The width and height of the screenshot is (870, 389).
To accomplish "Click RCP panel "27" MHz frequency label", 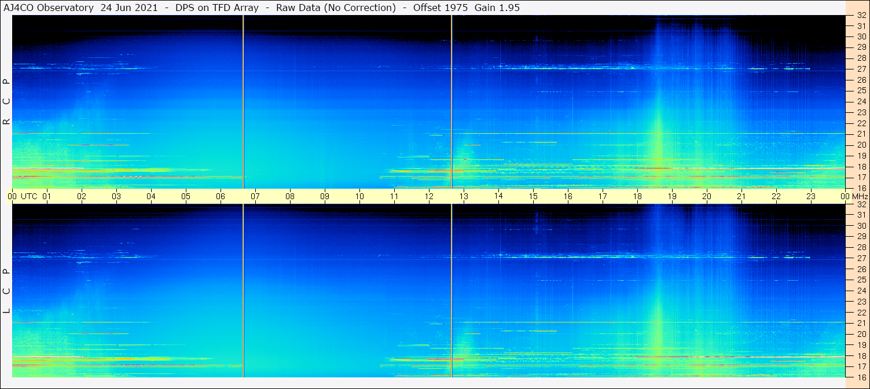I will click(861, 69).
